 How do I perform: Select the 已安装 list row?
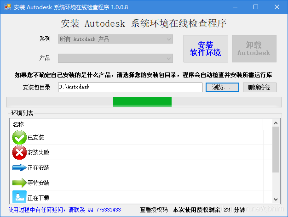(141, 137)
